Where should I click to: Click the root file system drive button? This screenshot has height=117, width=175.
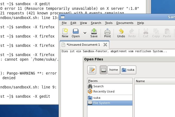tap(103, 70)
